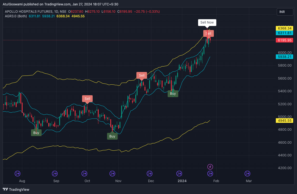Click the 5200.00 price scale value
Image resolution: width=297 pixels, height=194 pixels.
pos(285,104)
